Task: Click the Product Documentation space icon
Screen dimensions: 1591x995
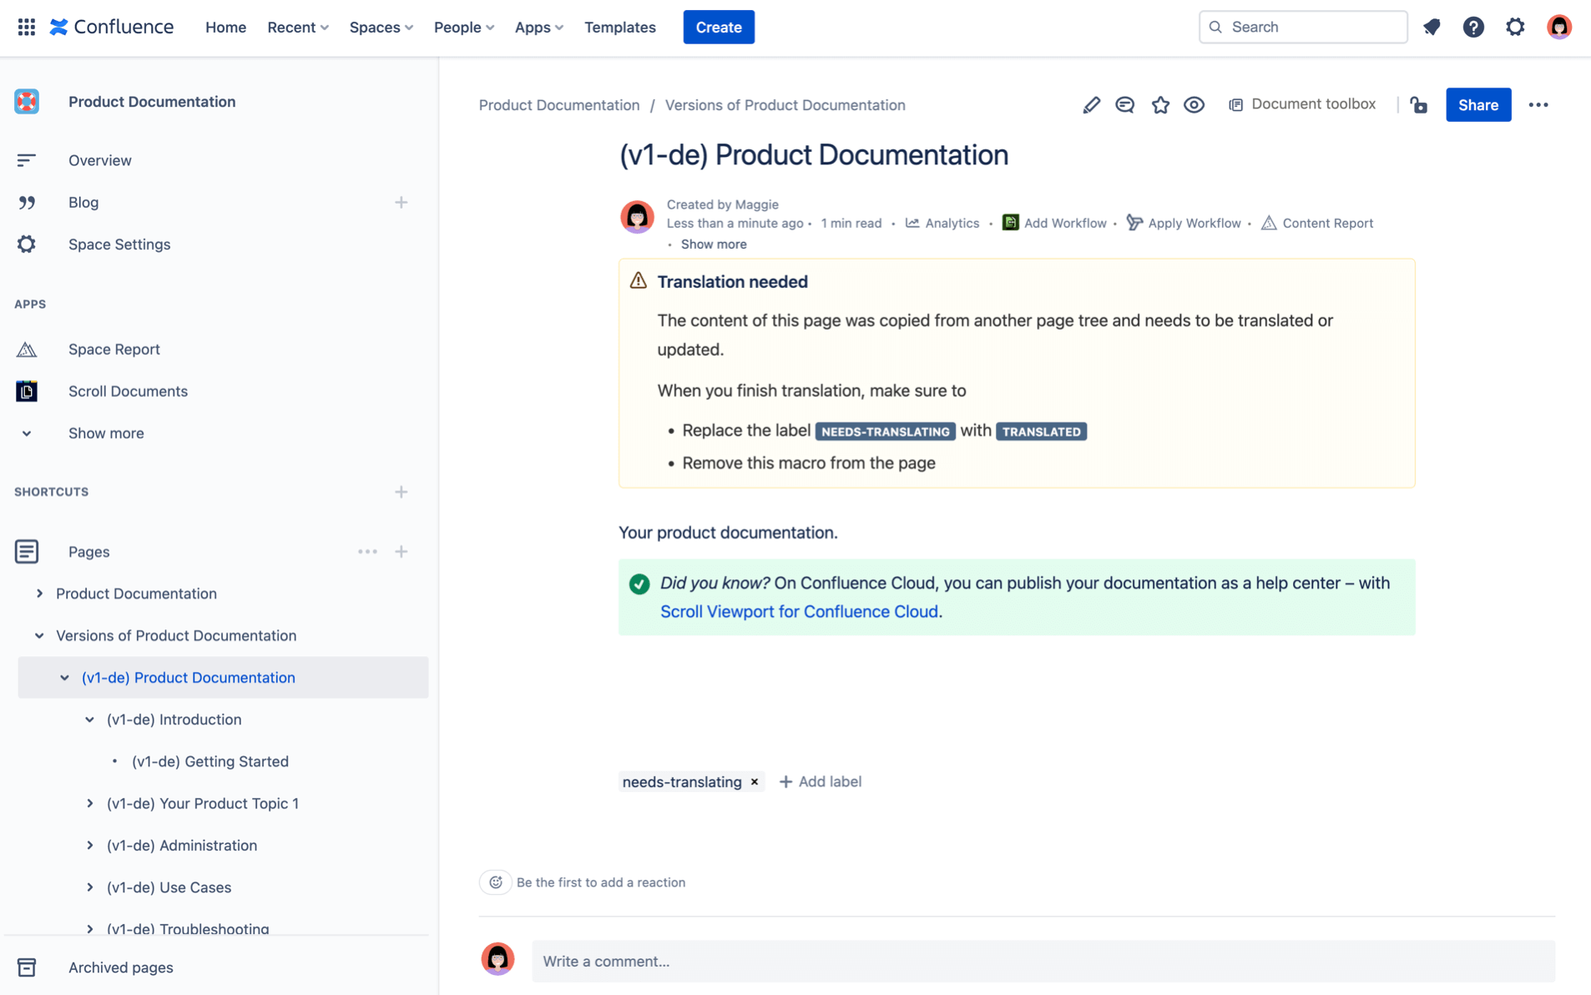Action: (27, 102)
